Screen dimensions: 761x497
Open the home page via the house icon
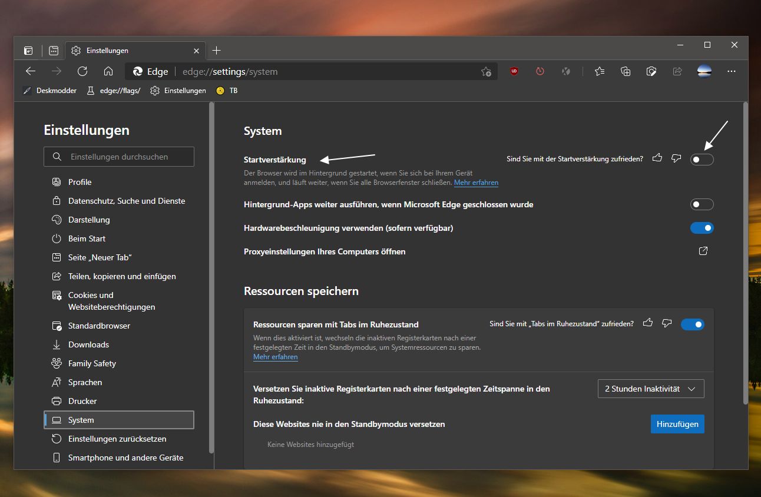(x=108, y=71)
